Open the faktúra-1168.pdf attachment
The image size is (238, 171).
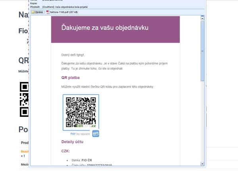62,12
